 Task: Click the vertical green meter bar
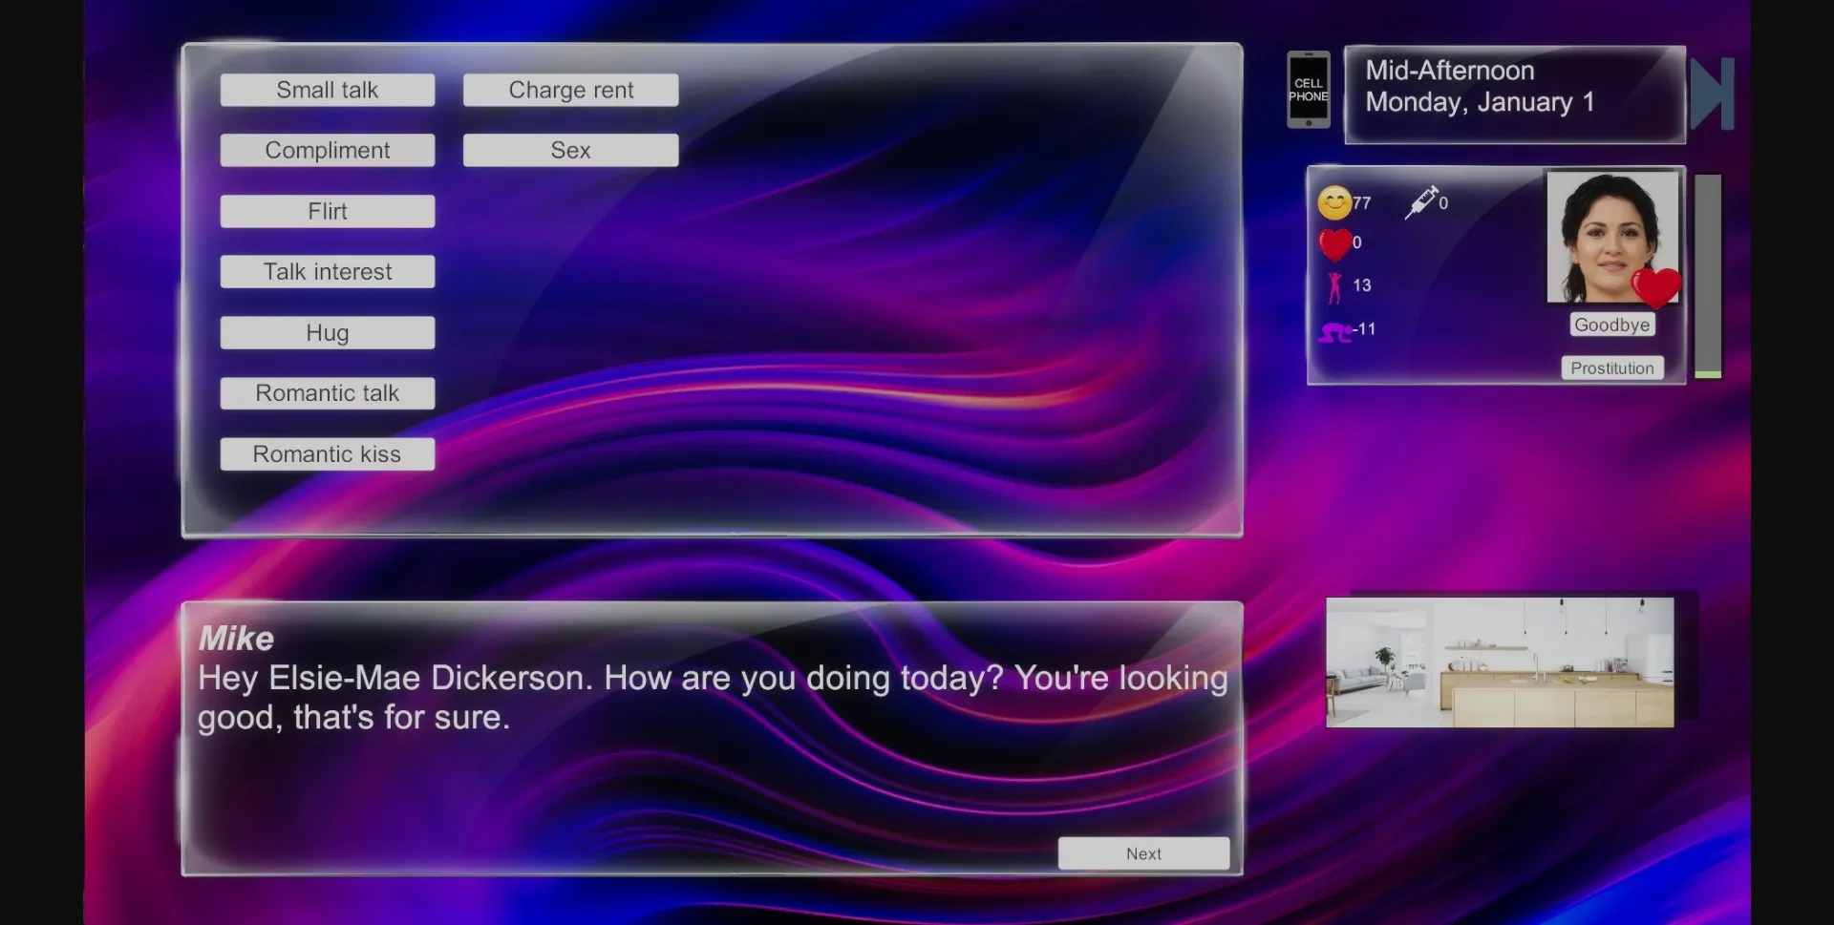[1707, 276]
